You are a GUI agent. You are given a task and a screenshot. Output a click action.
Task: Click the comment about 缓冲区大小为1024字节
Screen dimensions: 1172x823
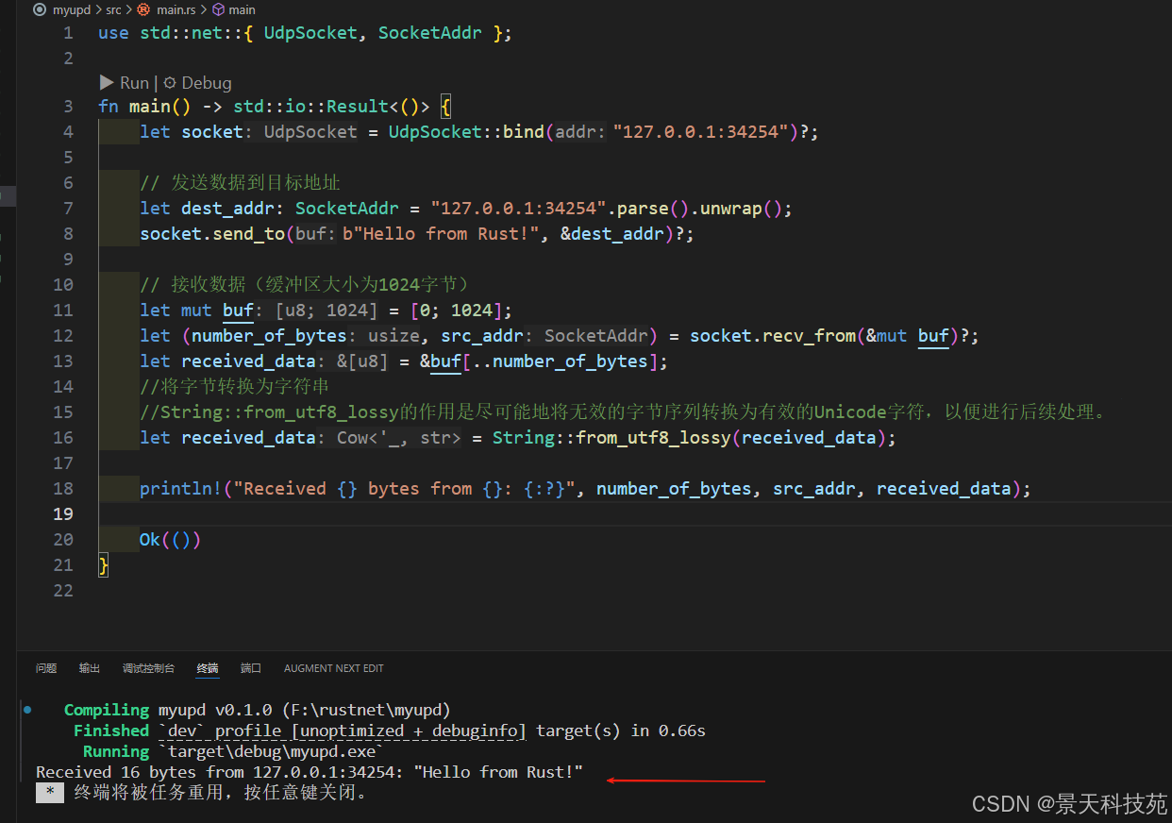coord(305,284)
